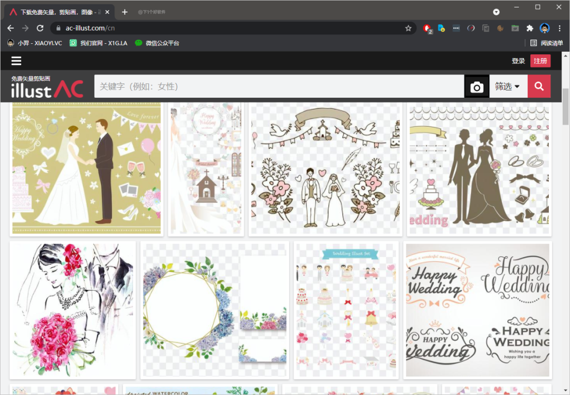570x395 pixels.
Task: Click the camera image search icon
Action: (477, 87)
